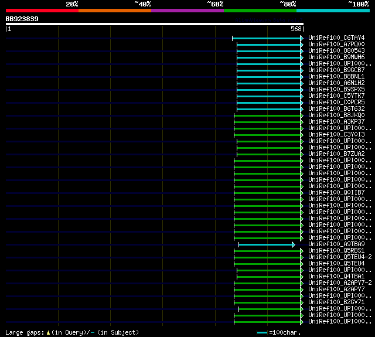Select the UniRef100_C5YTK7 hit label
The width and height of the screenshot is (375, 337).
tap(336, 96)
